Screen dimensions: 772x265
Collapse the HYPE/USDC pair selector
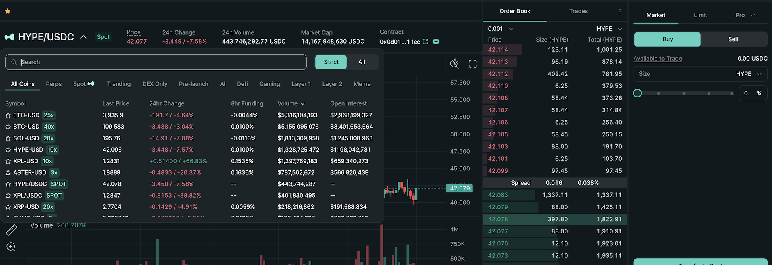click(84, 37)
